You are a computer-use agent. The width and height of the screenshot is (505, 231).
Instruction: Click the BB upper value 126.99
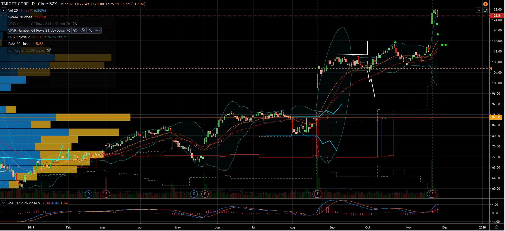click(51, 37)
